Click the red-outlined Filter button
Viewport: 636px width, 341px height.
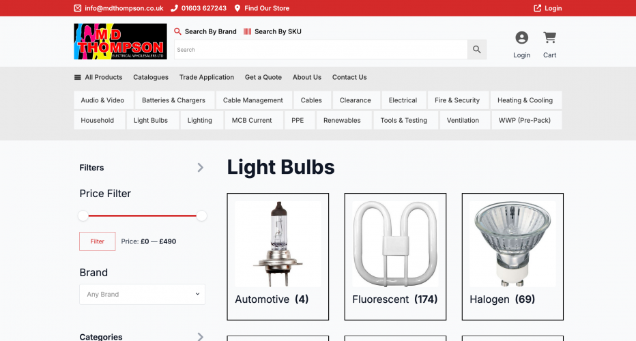(x=98, y=241)
